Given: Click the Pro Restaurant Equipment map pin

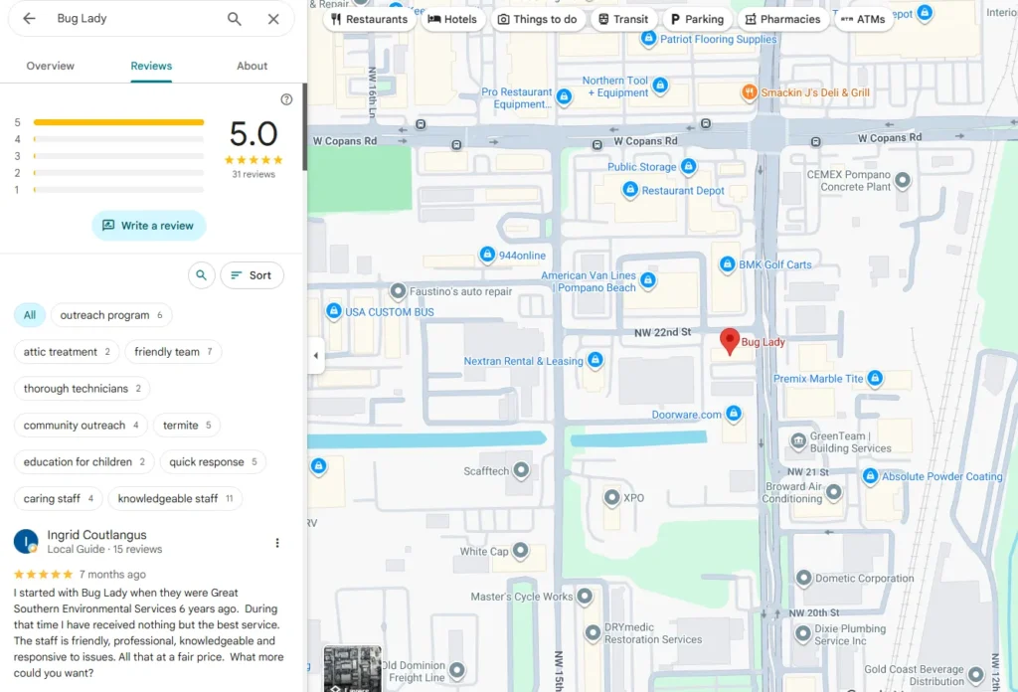Looking at the screenshot, I should [564, 97].
